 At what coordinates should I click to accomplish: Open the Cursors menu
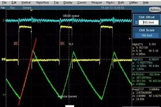(x=82, y=3)
